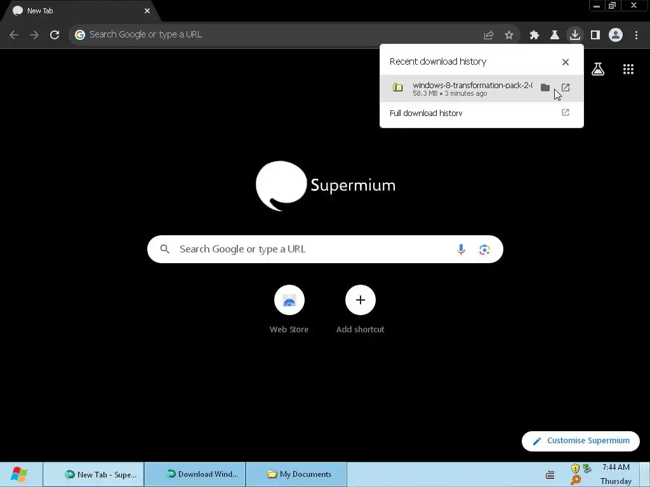This screenshot has height=487, width=650.
Task: Click the forward navigation arrow
Action: pyautogui.click(x=34, y=35)
